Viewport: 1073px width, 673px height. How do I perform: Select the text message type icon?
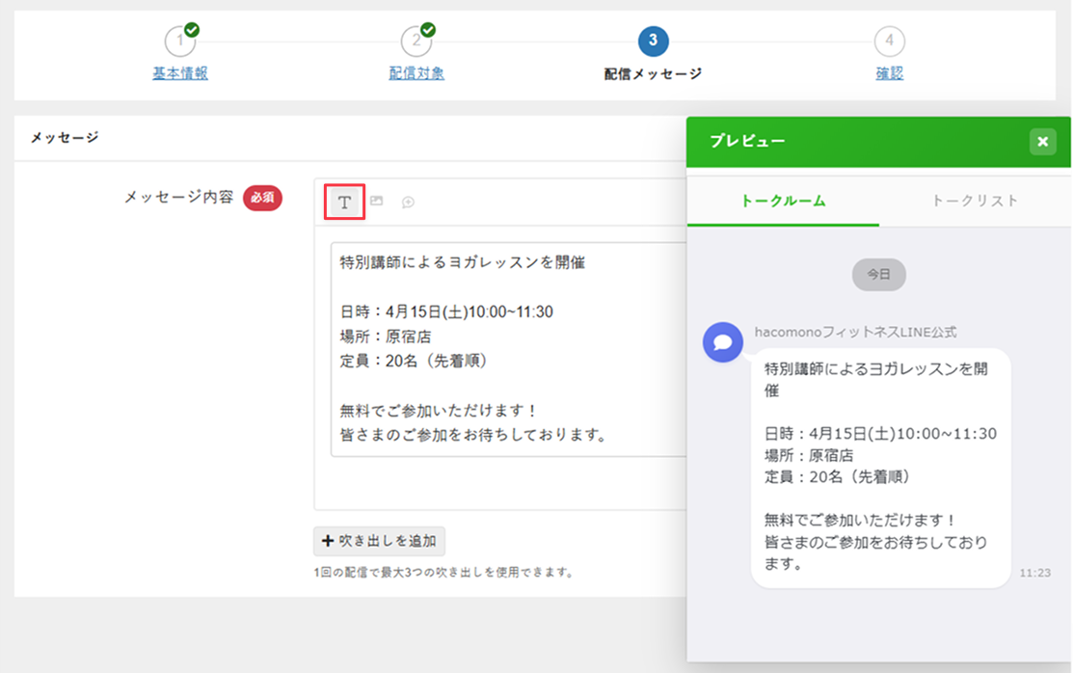point(343,201)
